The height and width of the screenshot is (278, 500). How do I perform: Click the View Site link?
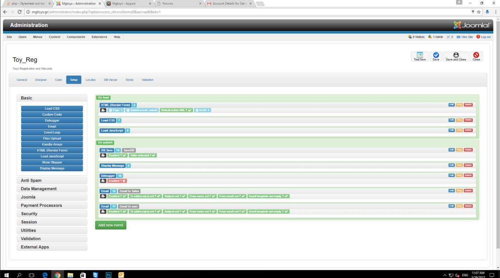tap(464, 37)
